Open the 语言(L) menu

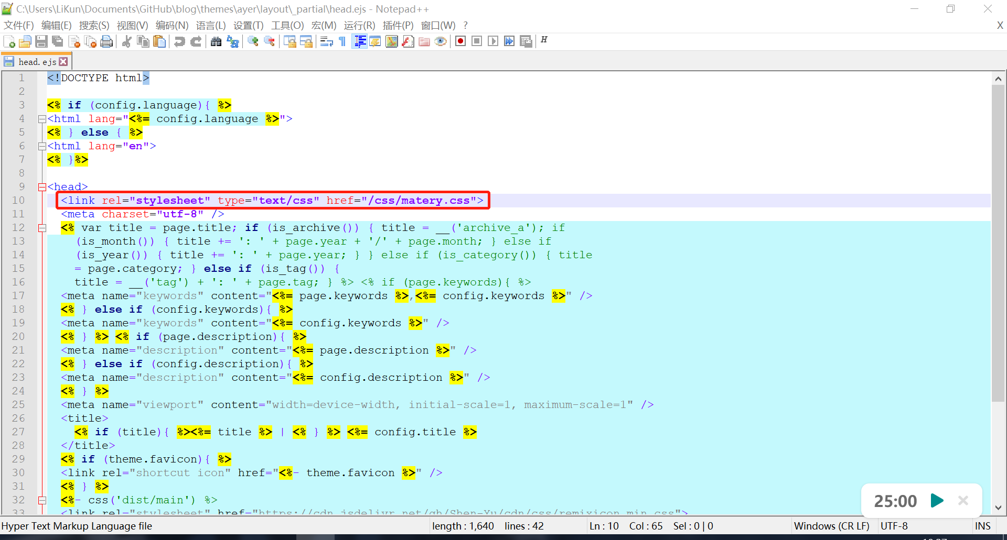pyautogui.click(x=211, y=25)
